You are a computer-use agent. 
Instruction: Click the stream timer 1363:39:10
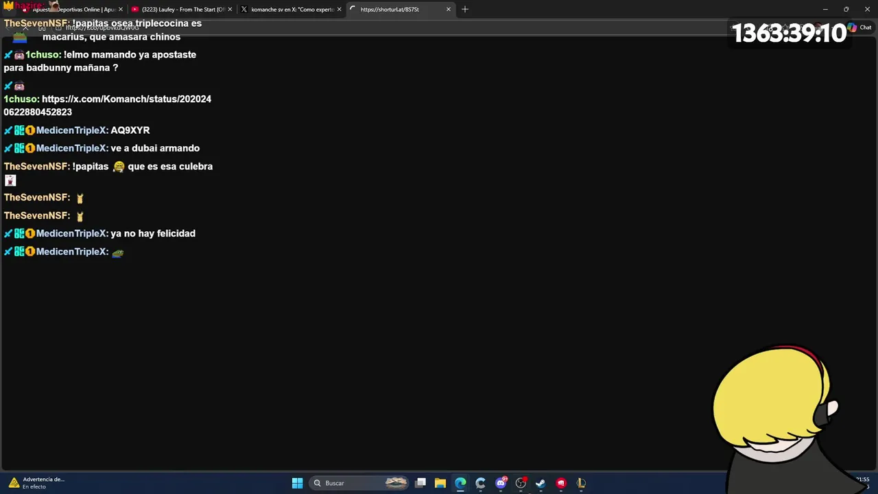789,33
